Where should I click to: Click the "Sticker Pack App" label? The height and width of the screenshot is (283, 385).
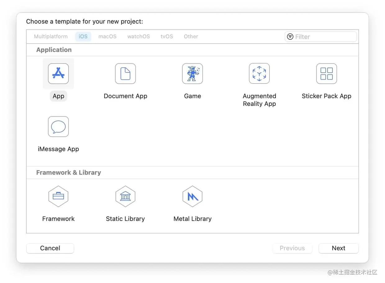327,96
